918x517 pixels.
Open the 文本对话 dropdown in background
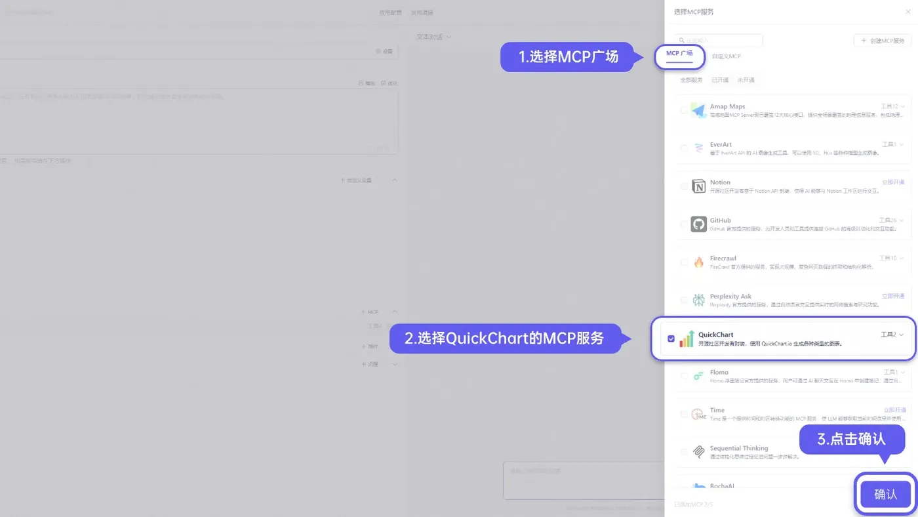pos(434,37)
